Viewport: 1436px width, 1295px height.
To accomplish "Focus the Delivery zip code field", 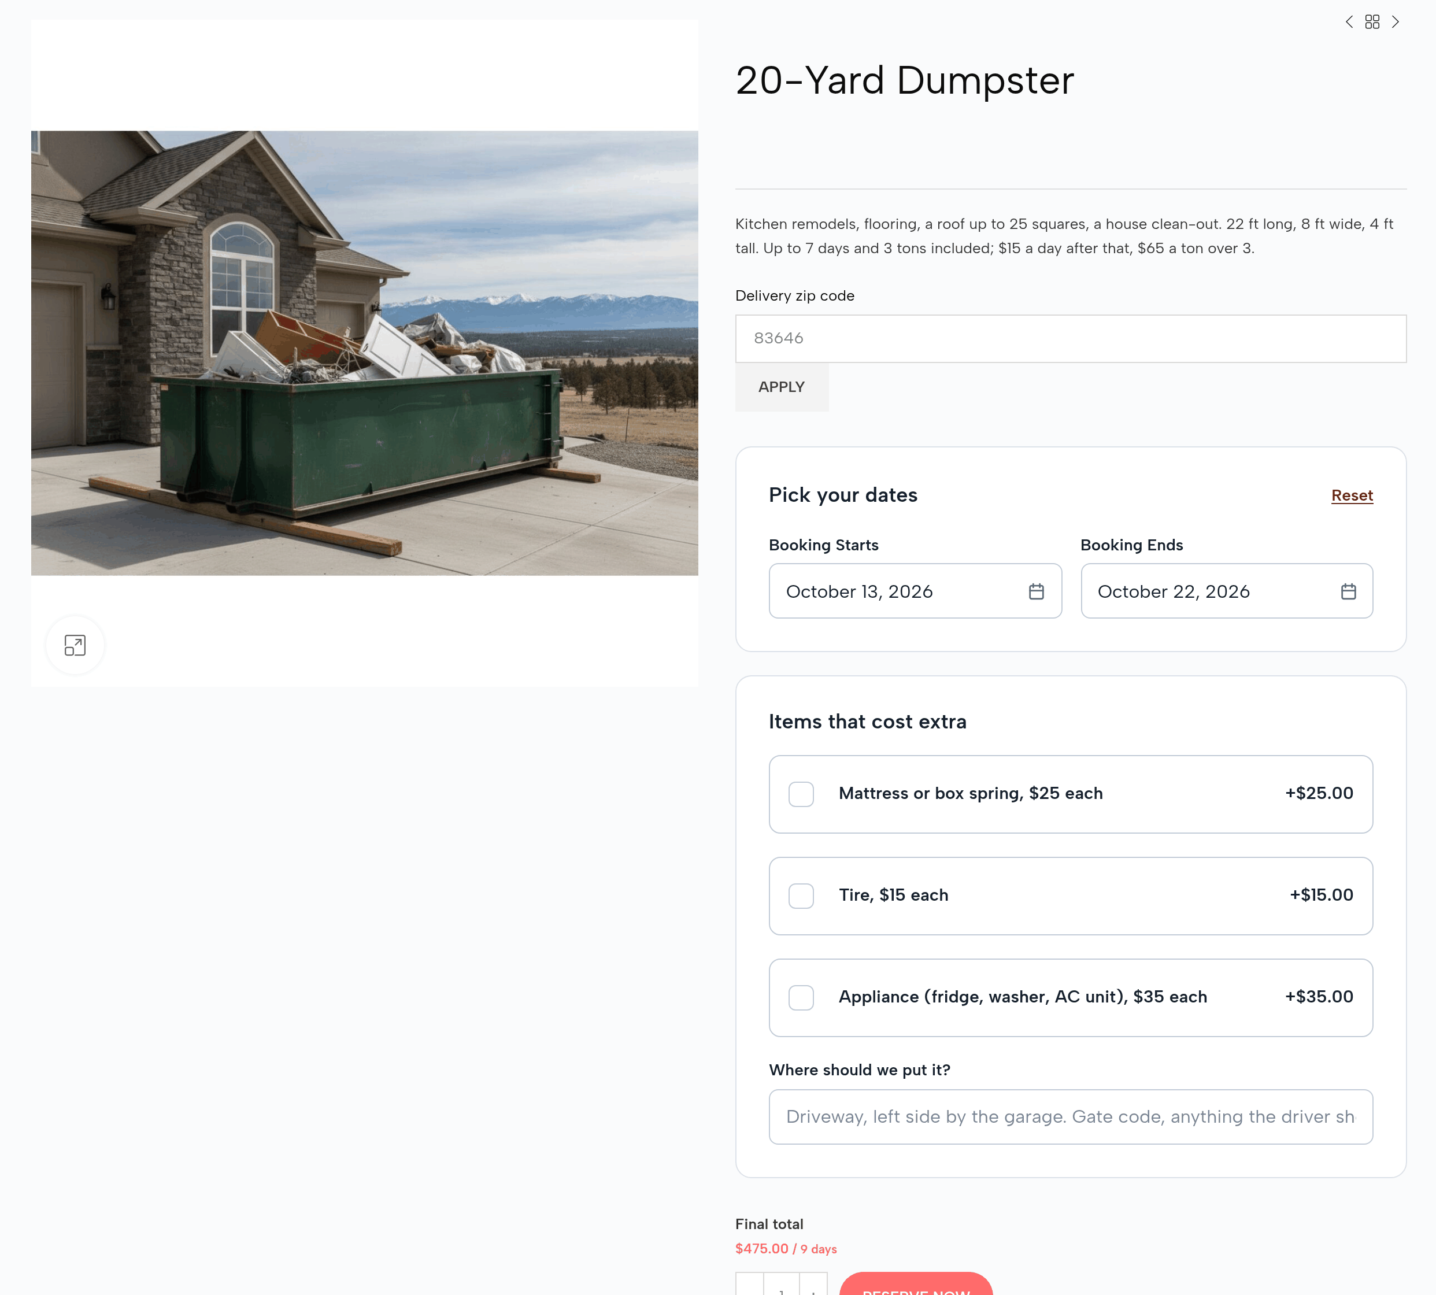I will [x=1070, y=339].
